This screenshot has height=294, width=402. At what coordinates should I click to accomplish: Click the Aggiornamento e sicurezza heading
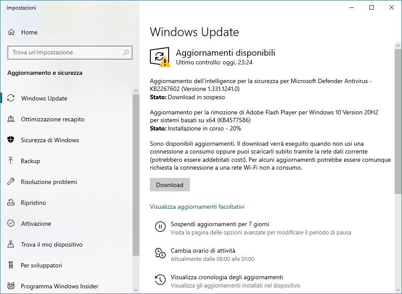click(x=45, y=73)
